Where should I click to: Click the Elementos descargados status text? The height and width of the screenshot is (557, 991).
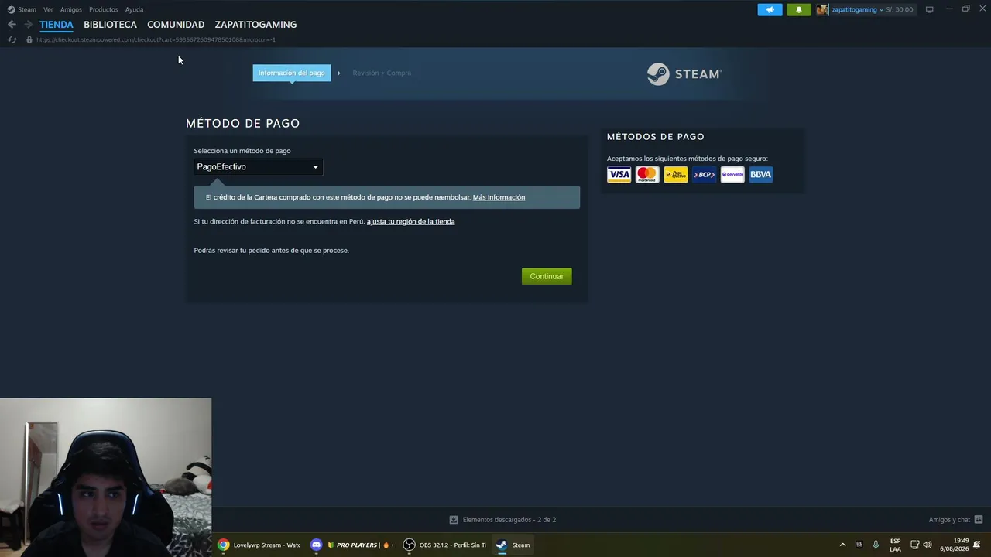(x=509, y=520)
